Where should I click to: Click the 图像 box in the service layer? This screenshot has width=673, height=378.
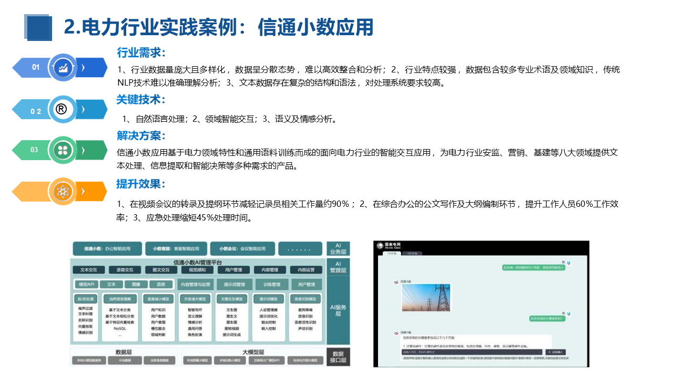click(136, 284)
